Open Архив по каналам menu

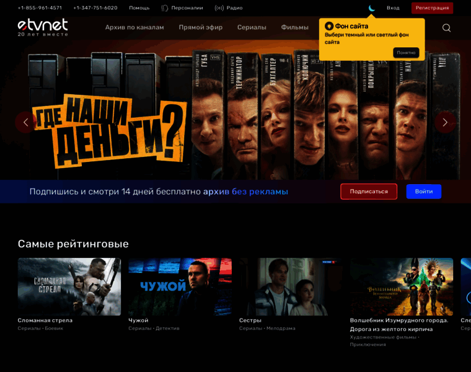coord(134,27)
